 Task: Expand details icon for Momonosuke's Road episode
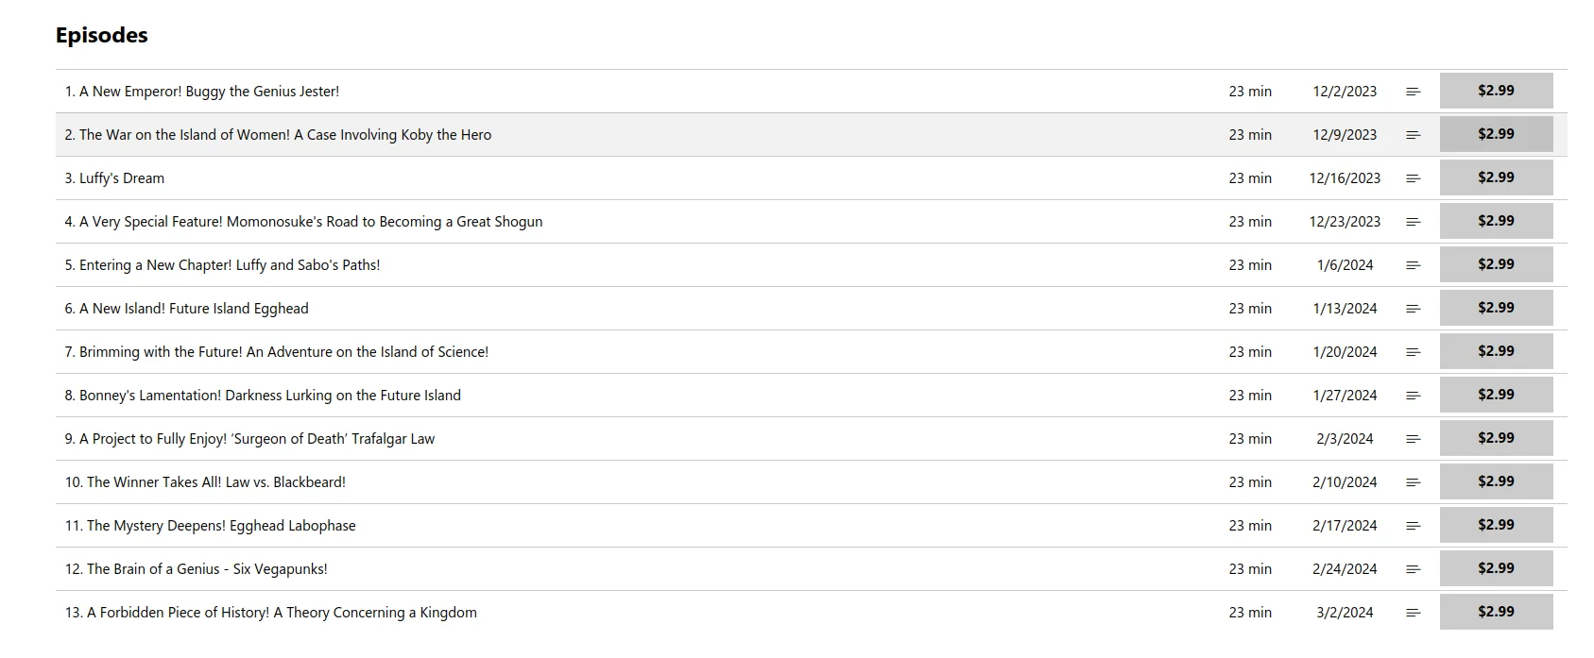(1413, 222)
